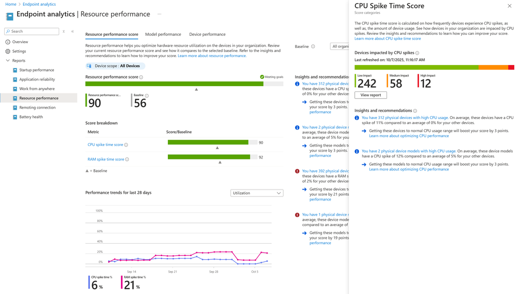Close the CPU Spike Time Score panel
The width and height of the screenshot is (519, 294).
[x=510, y=6]
